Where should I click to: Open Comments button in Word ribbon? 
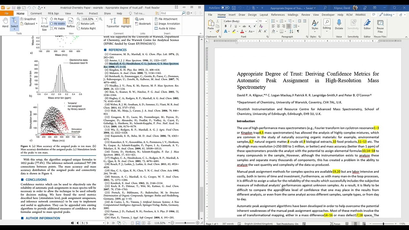click(x=374, y=15)
